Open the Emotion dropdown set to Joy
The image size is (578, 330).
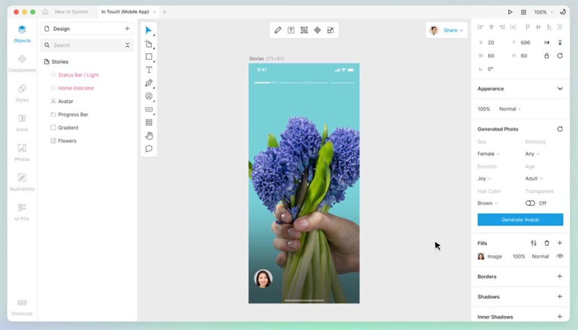(x=484, y=179)
